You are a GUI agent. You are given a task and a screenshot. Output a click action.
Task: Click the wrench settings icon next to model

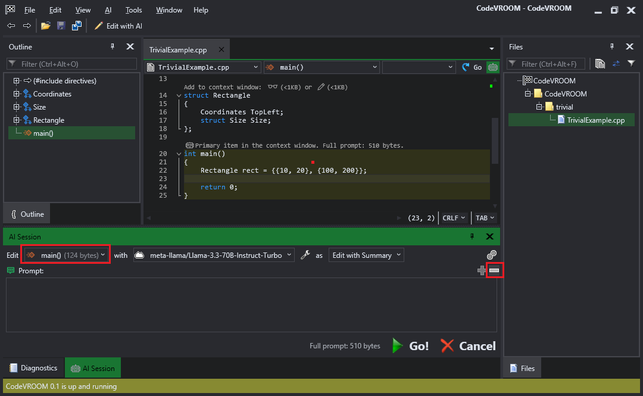pos(305,255)
